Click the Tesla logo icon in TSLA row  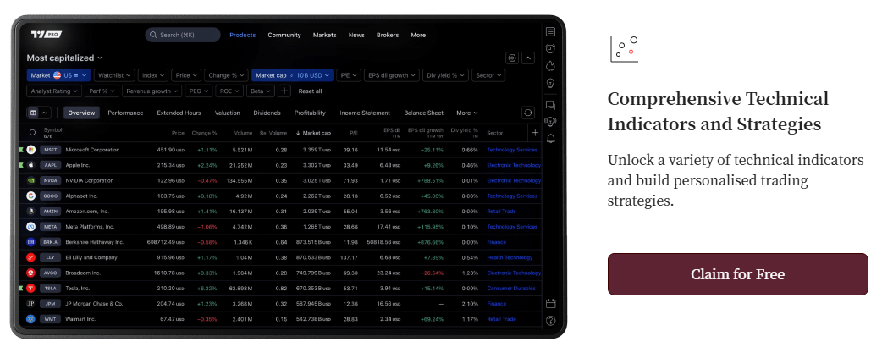[31, 288]
